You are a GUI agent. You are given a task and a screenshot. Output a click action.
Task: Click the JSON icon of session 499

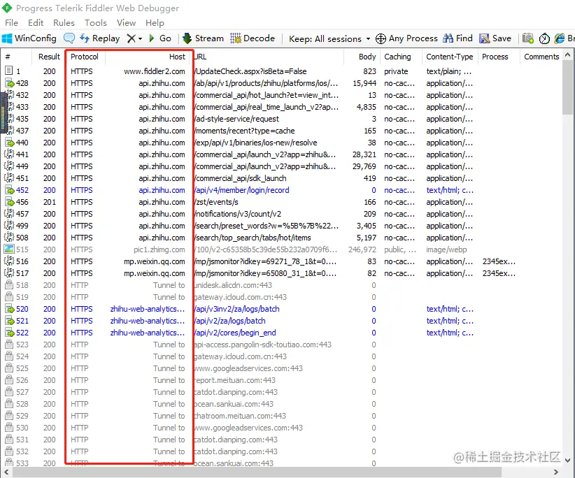[x=9, y=226]
